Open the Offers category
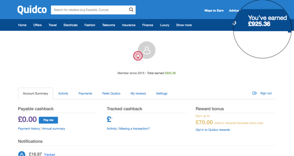 38,25
